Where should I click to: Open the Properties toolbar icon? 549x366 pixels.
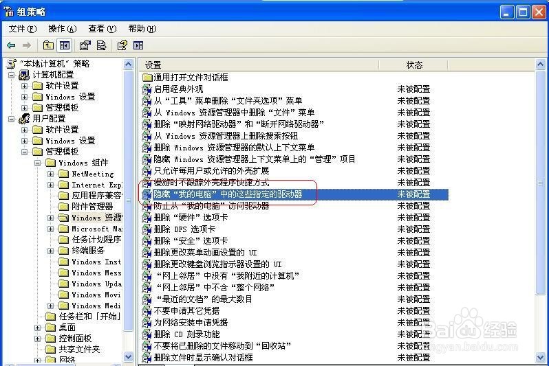85,45
